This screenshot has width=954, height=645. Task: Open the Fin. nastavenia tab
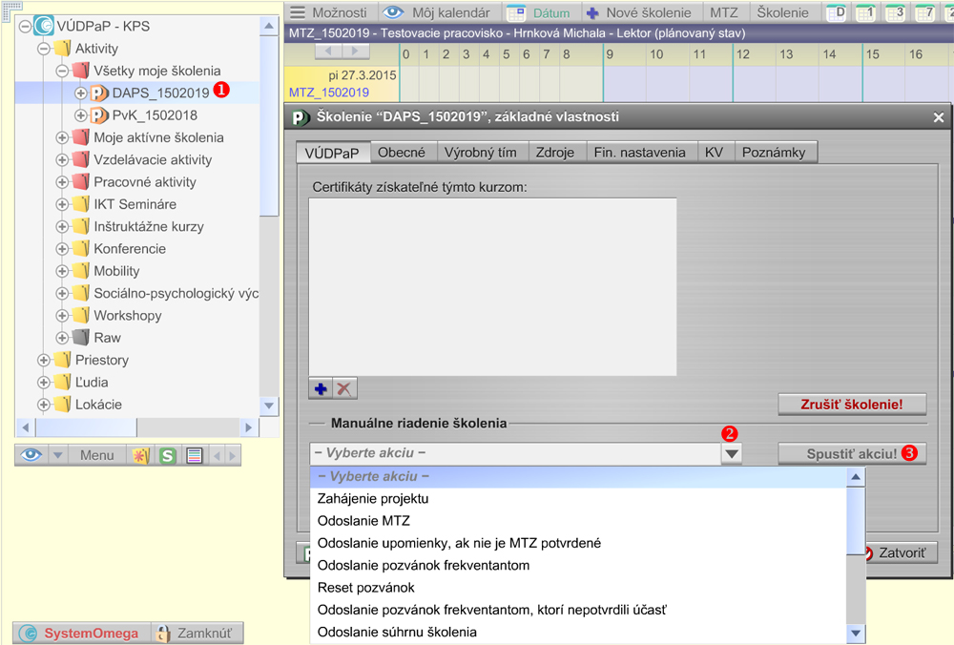tap(638, 152)
